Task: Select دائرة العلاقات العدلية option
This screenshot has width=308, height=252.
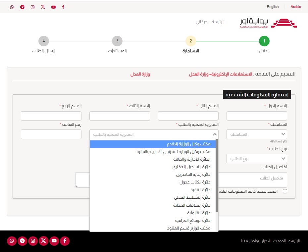Action: [x=153, y=205]
